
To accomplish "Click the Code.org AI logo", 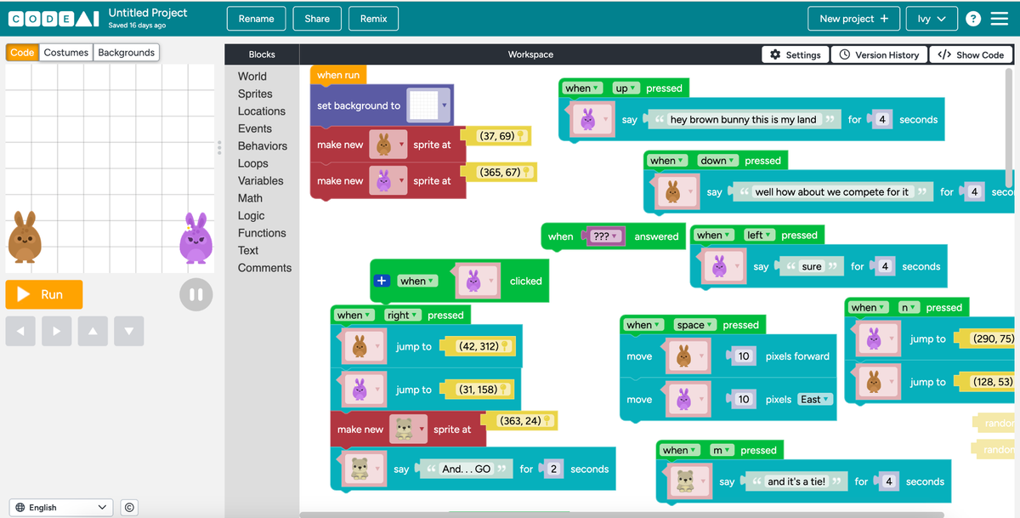I will click(54, 18).
